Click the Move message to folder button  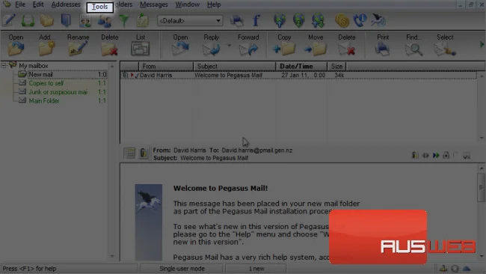(316, 45)
